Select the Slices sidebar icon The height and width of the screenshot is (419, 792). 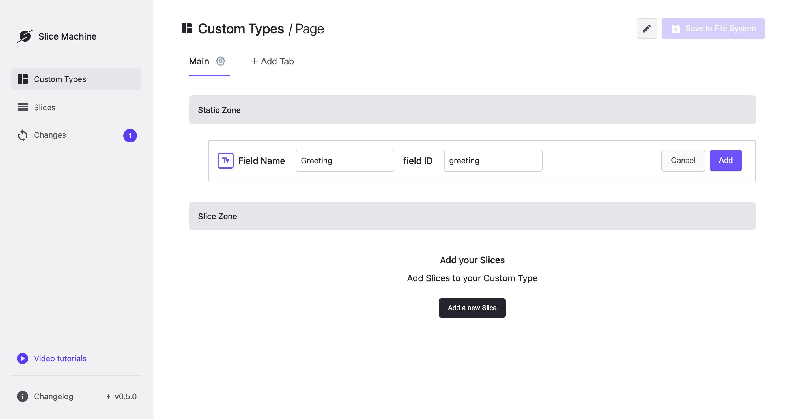click(x=22, y=107)
